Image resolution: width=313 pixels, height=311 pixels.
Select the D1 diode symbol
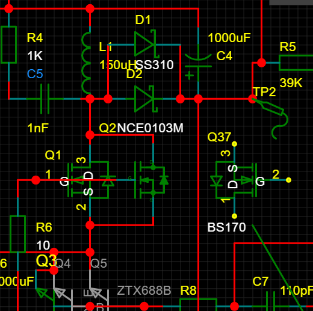[145, 44]
